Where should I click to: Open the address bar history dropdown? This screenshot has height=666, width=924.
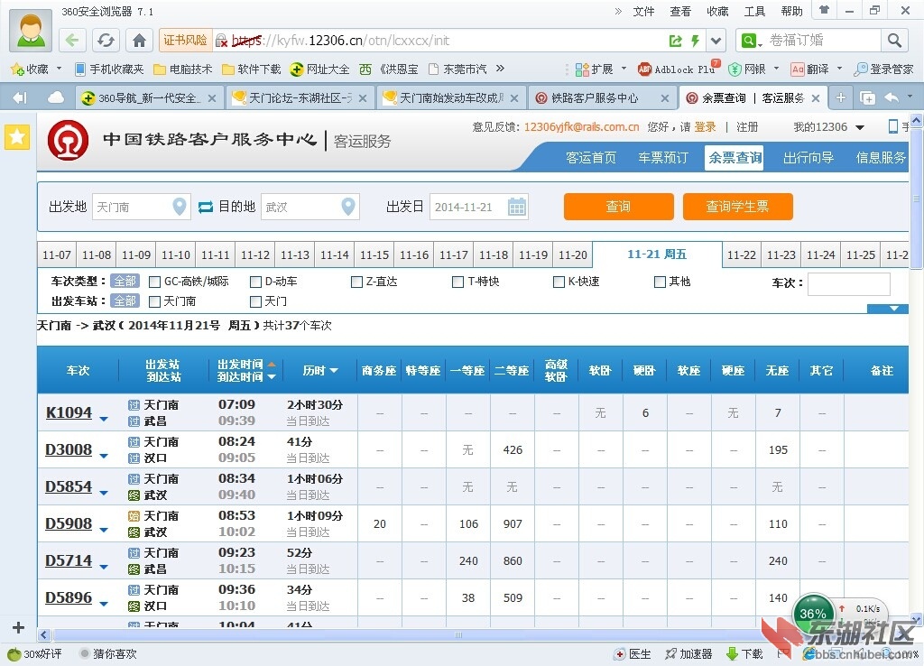[x=716, y=41]
